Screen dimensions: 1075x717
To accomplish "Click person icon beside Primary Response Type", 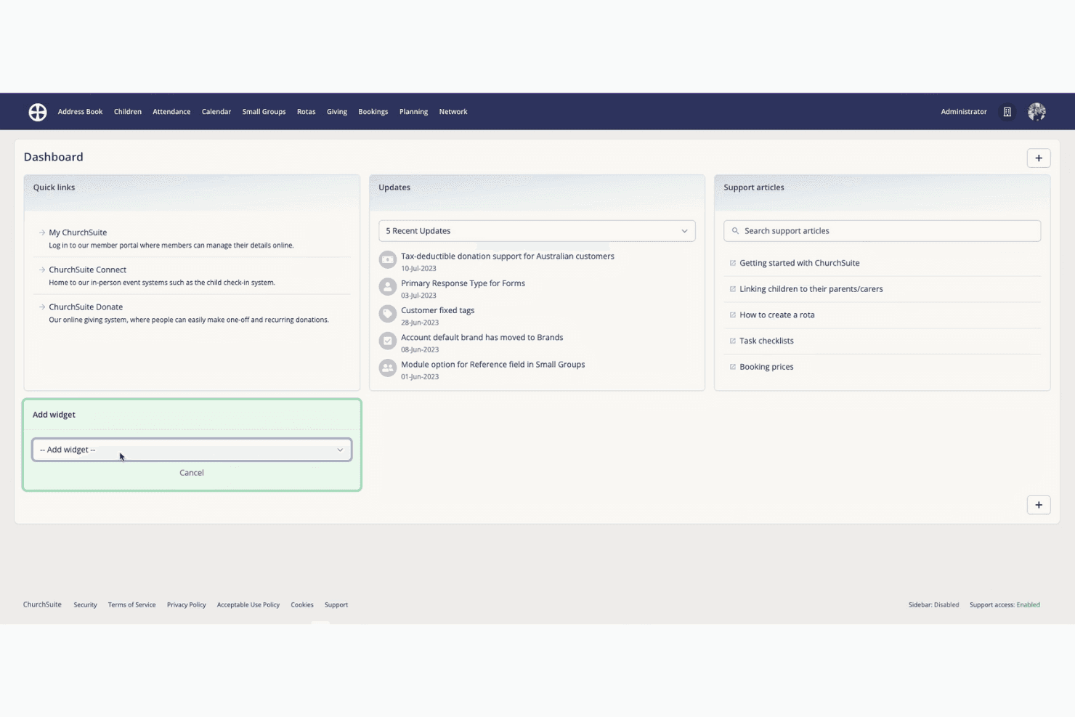I will 388,287.
